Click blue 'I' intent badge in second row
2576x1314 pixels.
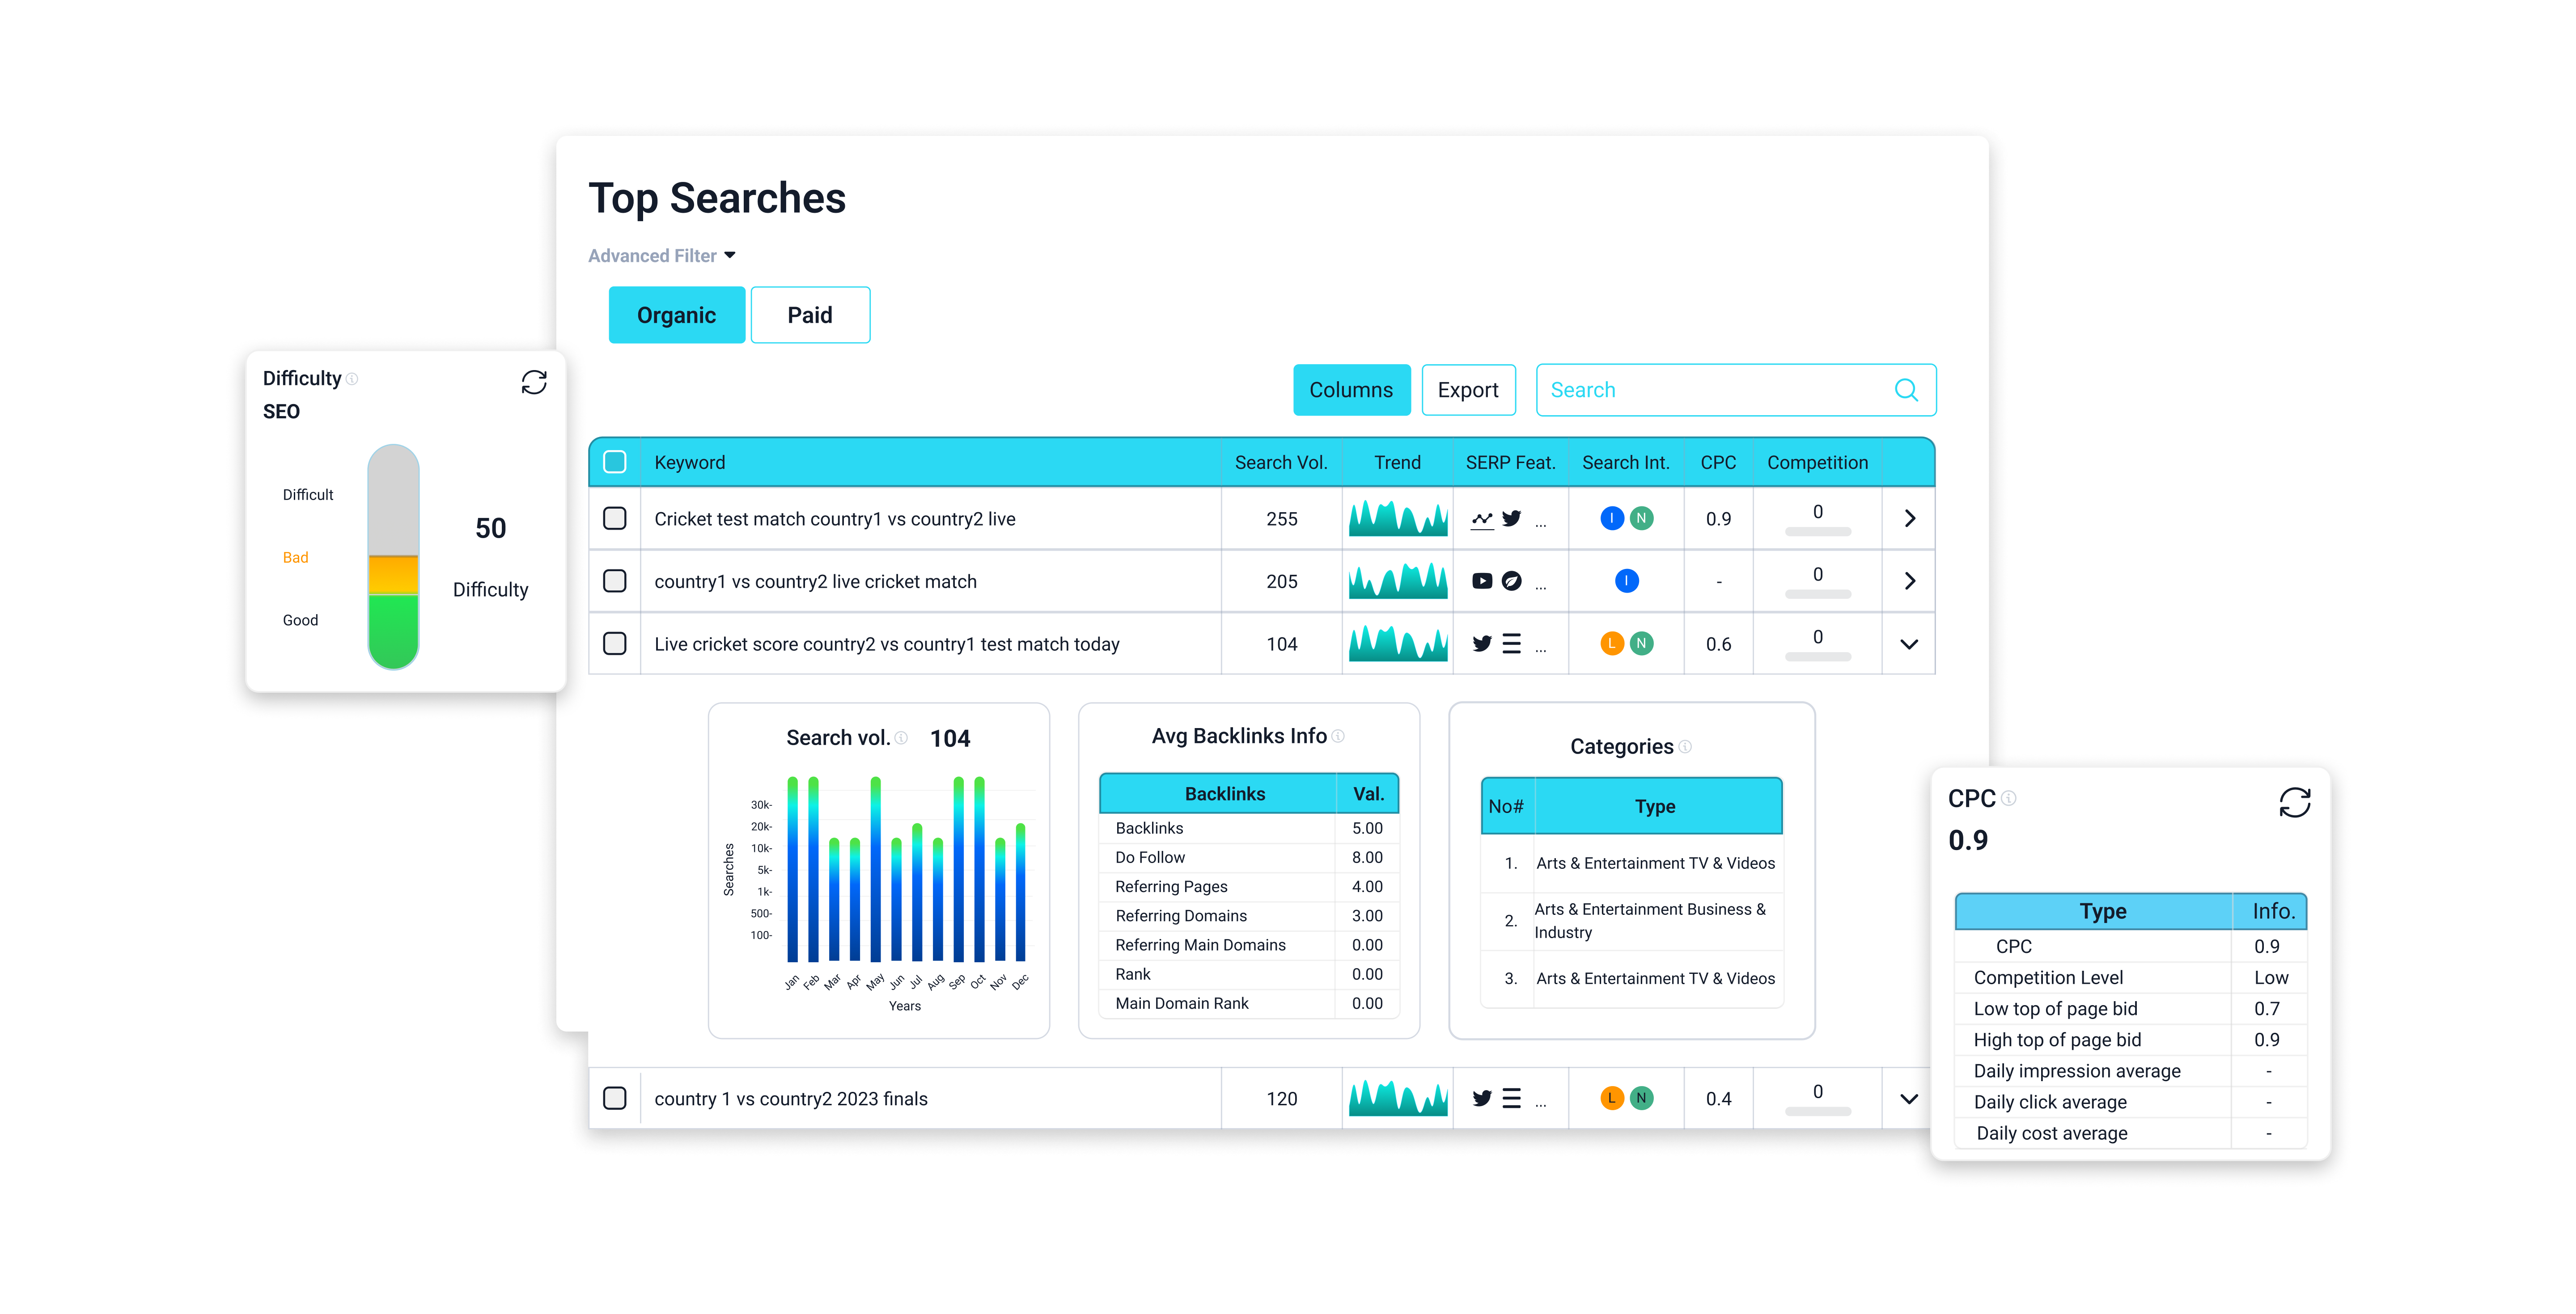tap(1626, 581)
